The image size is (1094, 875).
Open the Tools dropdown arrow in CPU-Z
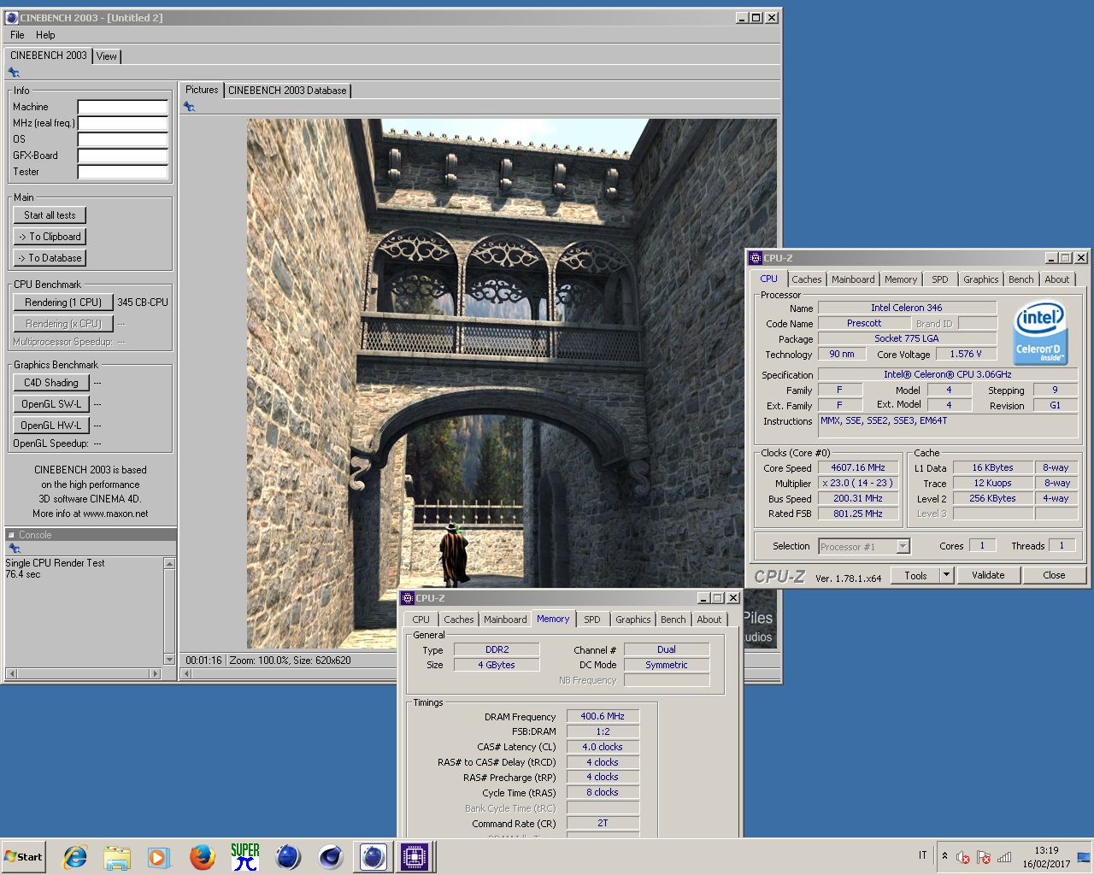click(946, 575)
